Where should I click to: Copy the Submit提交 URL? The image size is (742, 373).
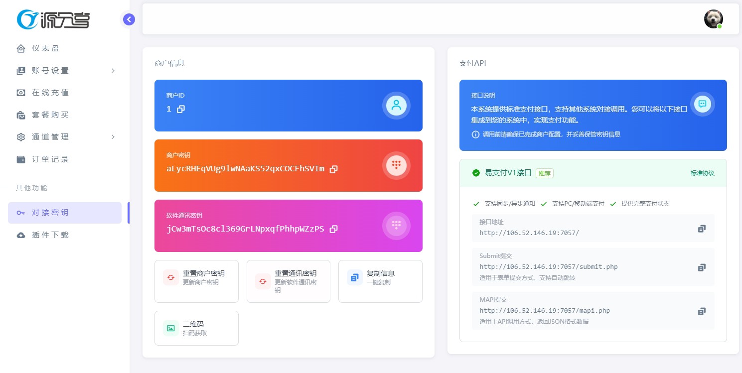point(702,267)
